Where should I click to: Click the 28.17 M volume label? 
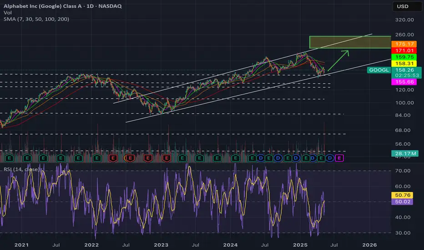pos(405,154)
